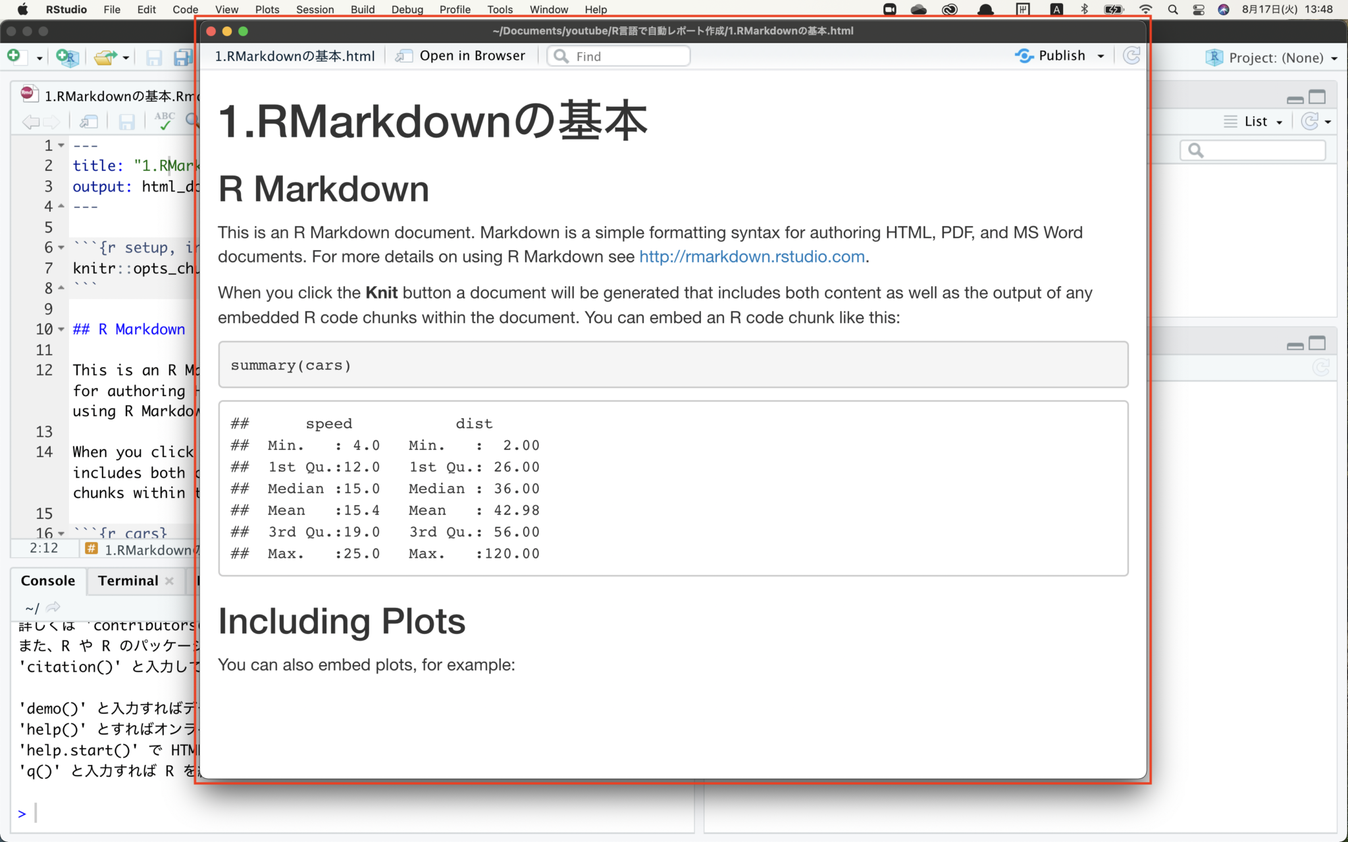Run spell check with the ABC icon
This screenshot has width=1348, height=842.
pos(165,121)
